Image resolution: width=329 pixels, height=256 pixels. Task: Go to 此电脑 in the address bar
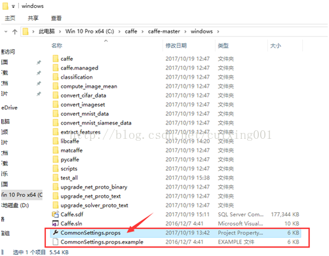point(47,31)
